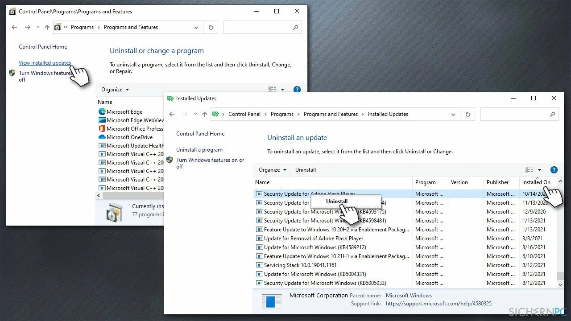Open Control Panel Home in Installed Updates

point(200,134)
